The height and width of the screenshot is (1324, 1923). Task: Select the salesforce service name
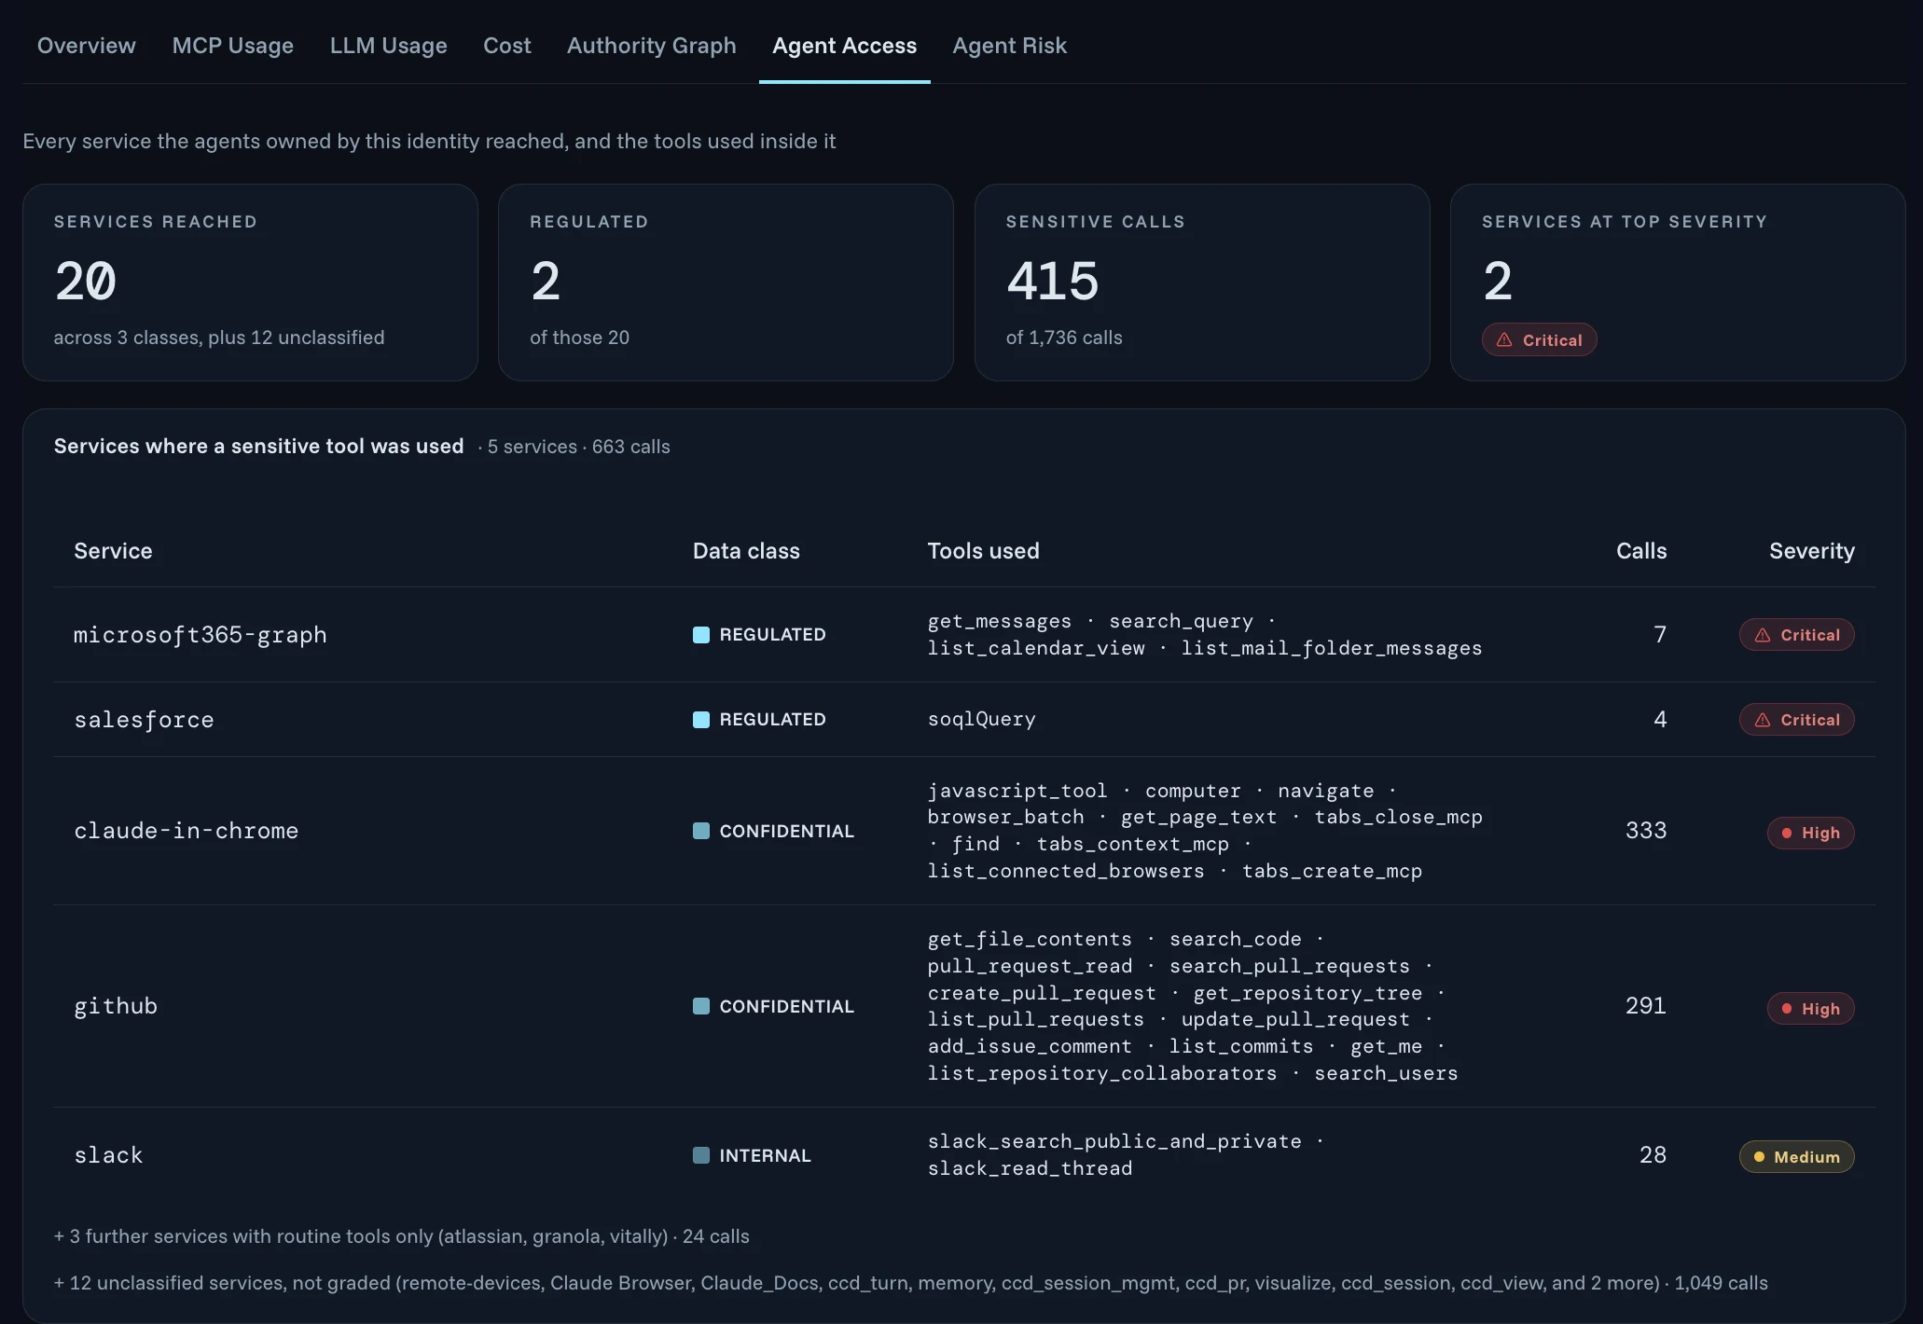[x=144, y=720]
